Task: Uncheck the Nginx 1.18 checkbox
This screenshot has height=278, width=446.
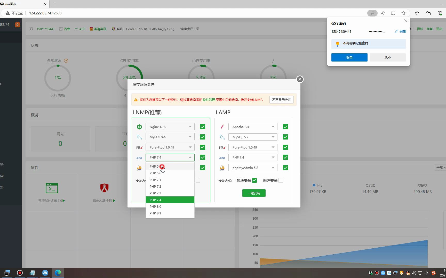Action: coord(203,127)
